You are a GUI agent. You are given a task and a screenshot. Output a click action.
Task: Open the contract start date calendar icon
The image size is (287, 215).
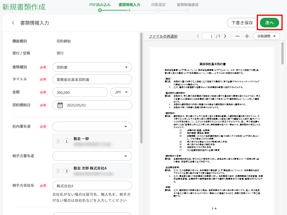pos(60,105)
